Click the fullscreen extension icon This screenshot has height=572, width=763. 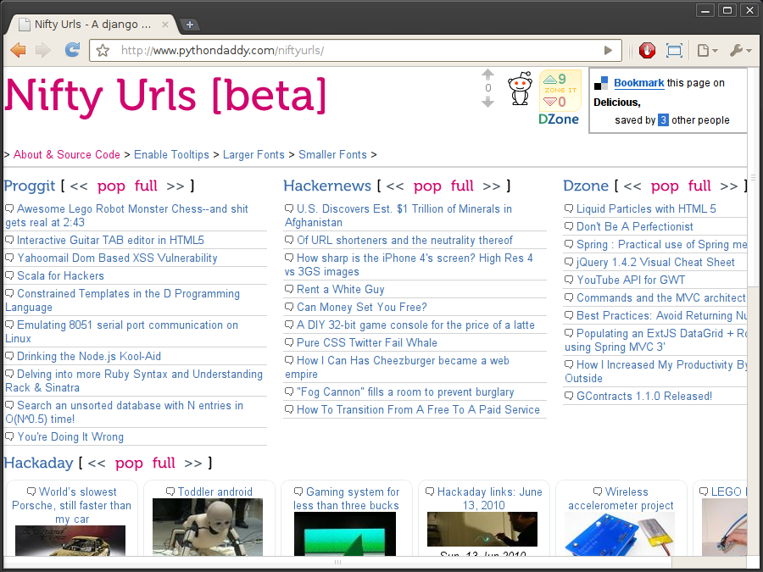point(674,50)
